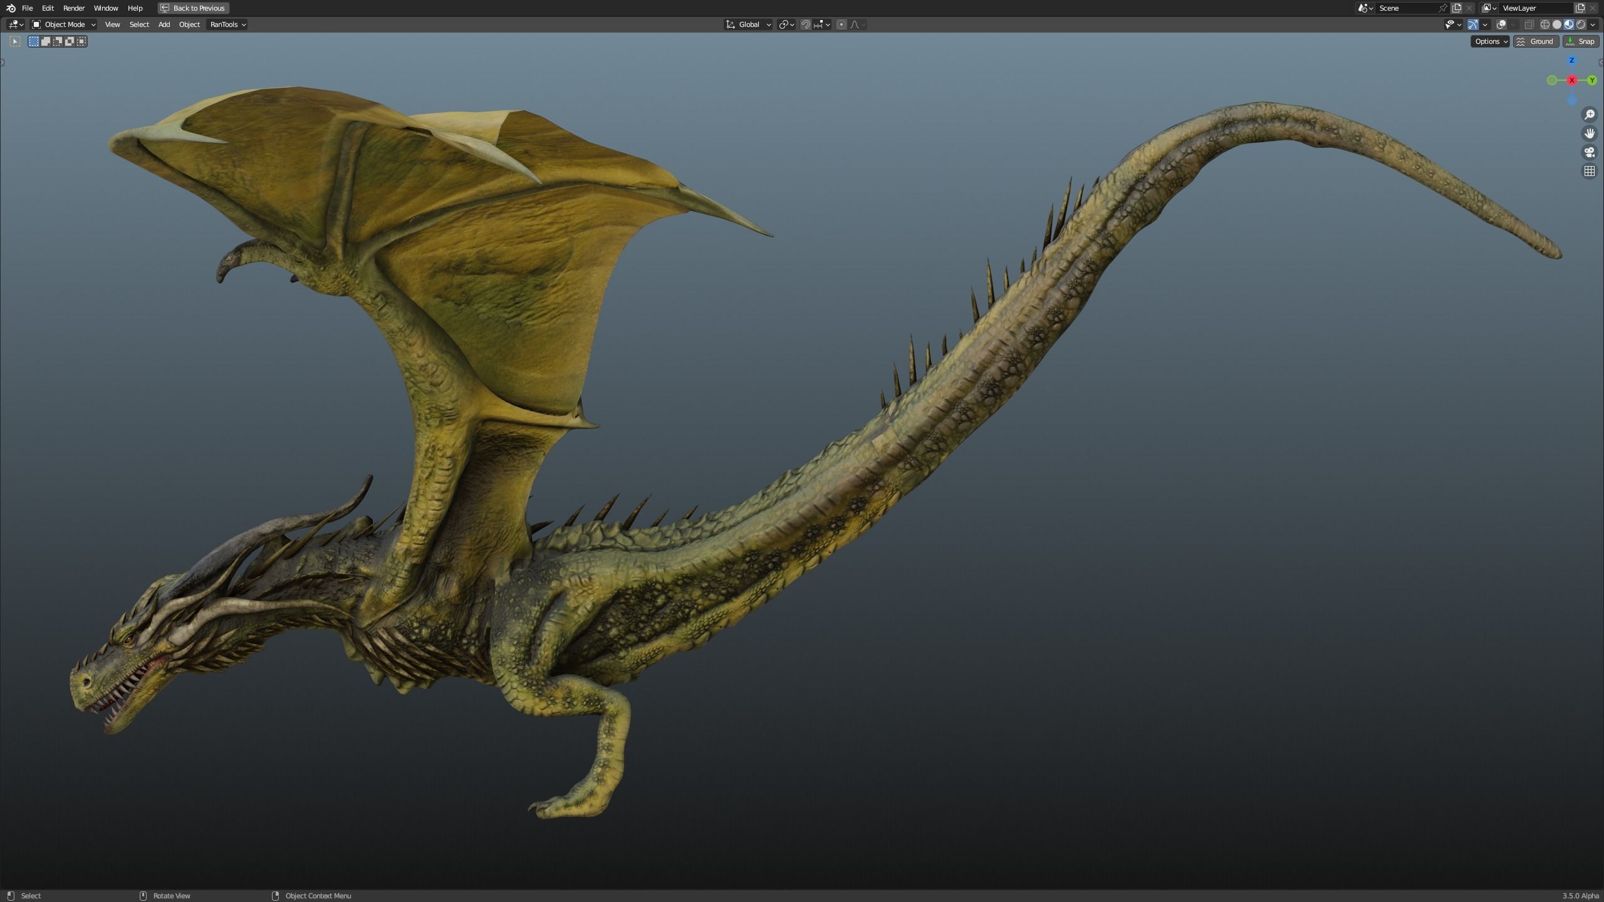Open the gizmo options dropdown arrow
The width and height of the screenshot is (1604, 902).
point(1485,24)
